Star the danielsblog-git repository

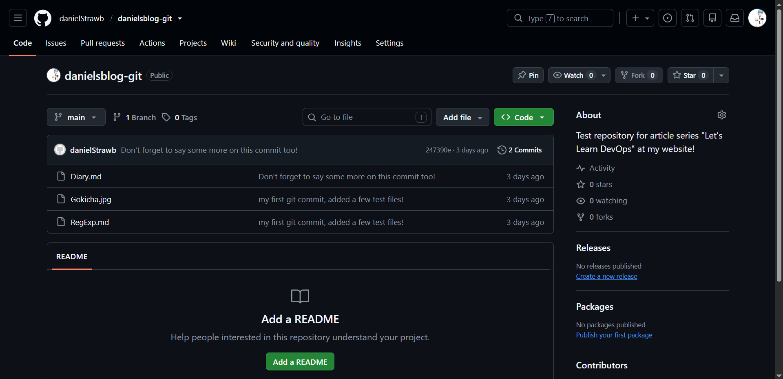pyautogui.click(x=690, y=75)
